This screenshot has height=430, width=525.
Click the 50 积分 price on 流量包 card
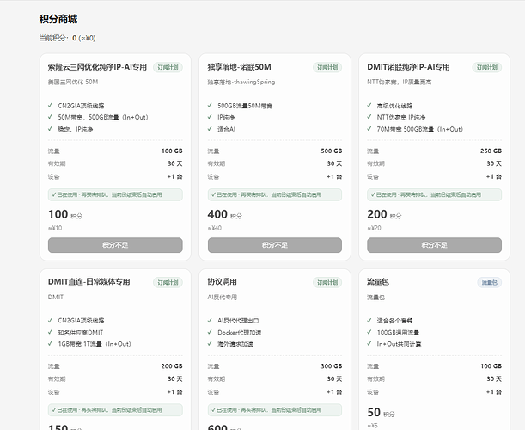point(381,413)
